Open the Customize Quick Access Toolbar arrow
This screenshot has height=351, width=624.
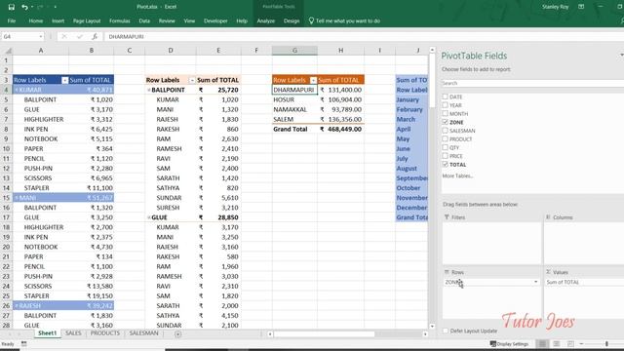point(55,7)
